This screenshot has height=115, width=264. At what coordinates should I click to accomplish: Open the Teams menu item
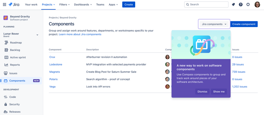coord(100,5)
